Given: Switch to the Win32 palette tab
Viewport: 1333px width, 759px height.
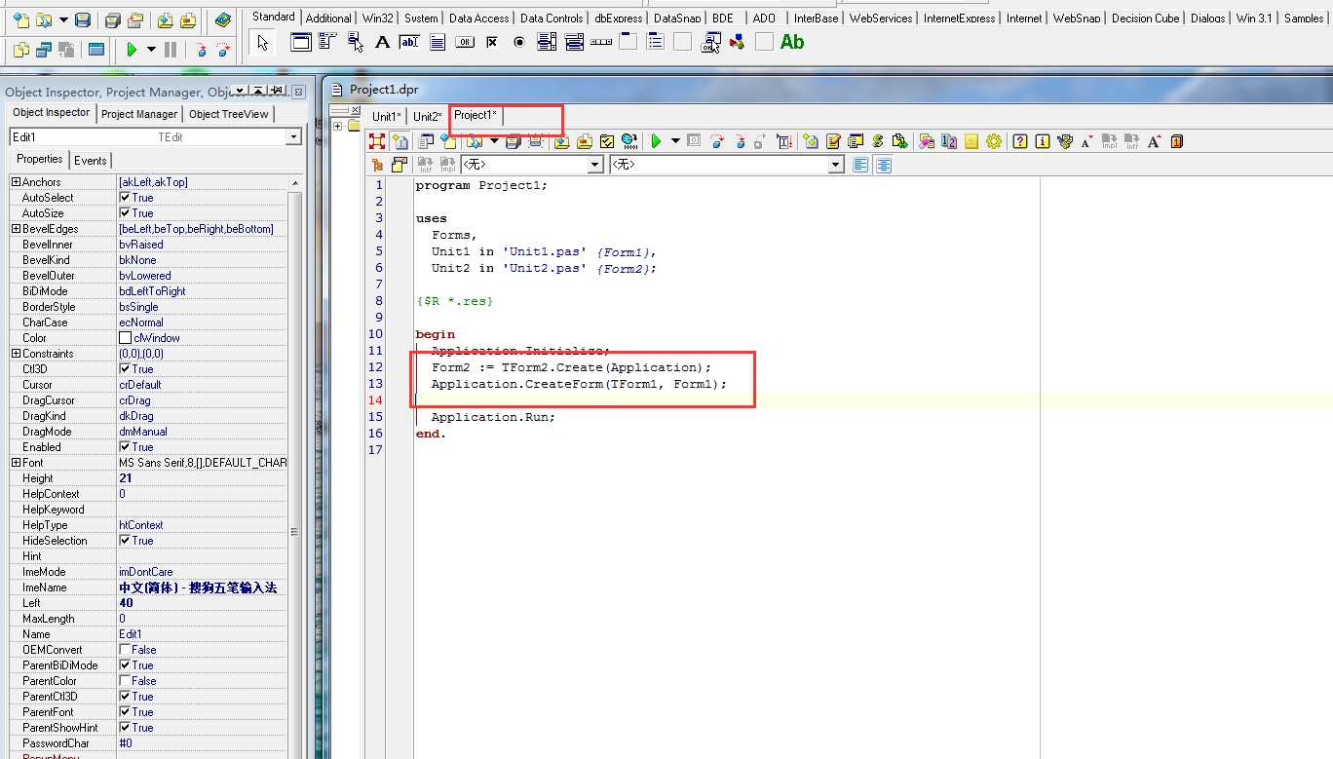Looking at the screenshot, I should [x=378, y=18].
